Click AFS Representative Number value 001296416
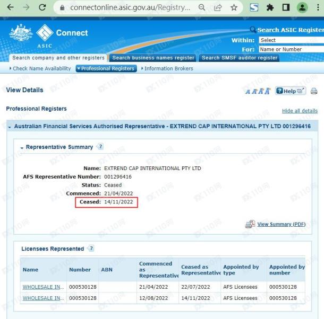This screenshot has width=324, height=319. [x=118, y=176]
